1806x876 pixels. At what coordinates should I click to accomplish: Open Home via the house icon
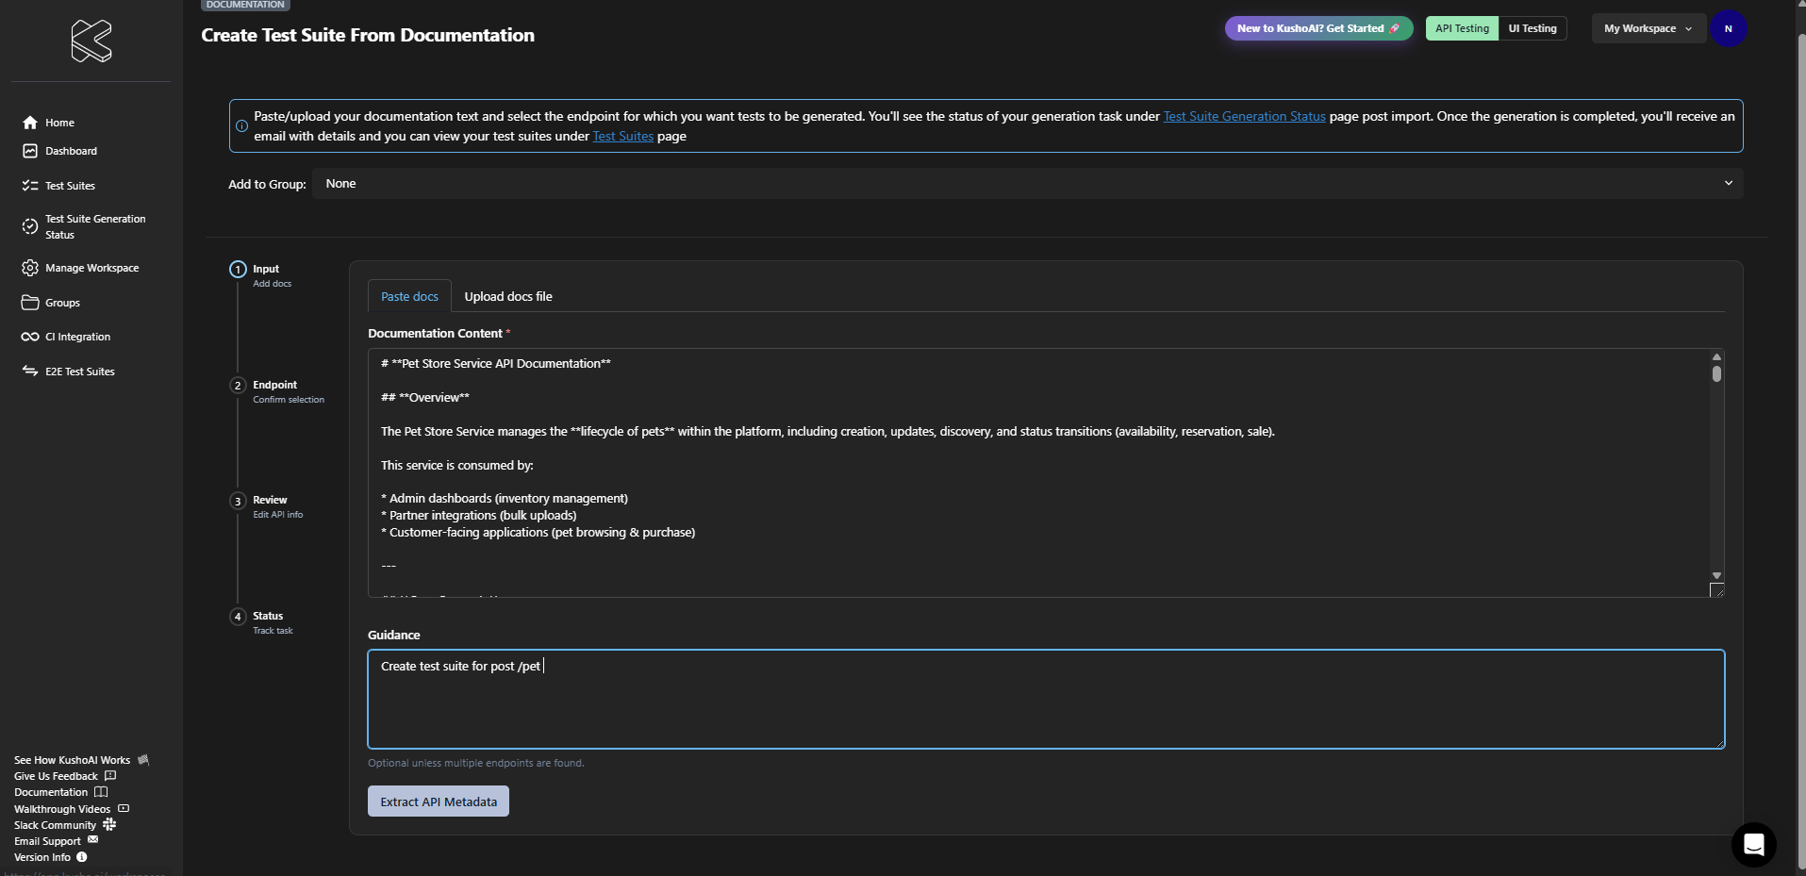click(x=30, y=123)
